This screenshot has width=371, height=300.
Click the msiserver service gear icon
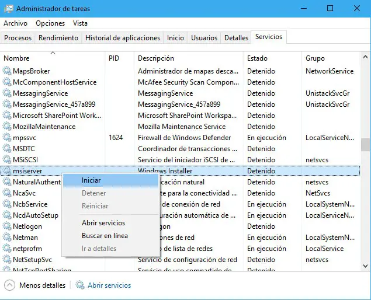7,171
